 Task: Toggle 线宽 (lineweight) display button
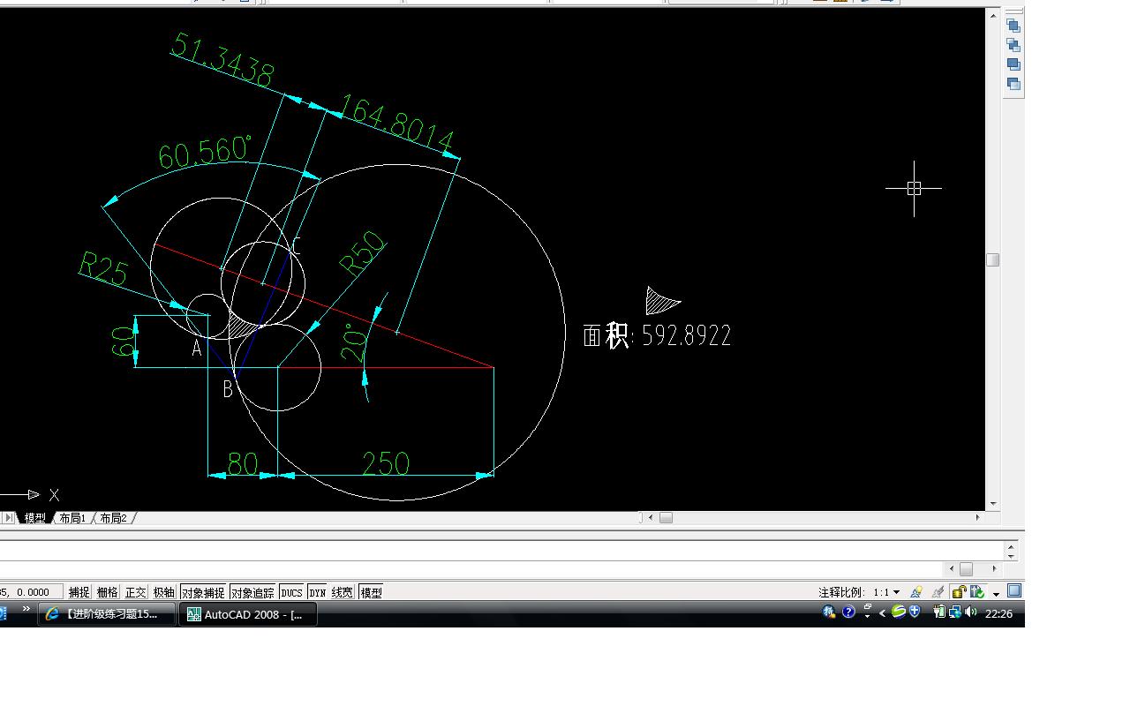click(x=343, y=592)
